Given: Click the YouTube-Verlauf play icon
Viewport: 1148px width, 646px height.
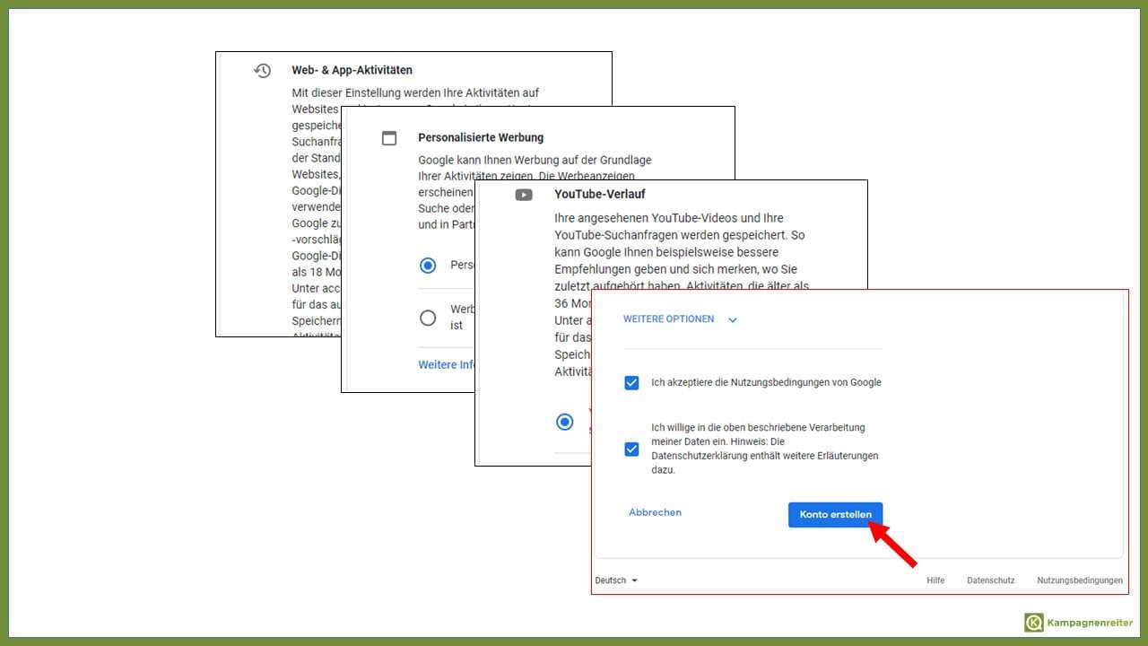Looking at the screenshot, I should (524, 195).
